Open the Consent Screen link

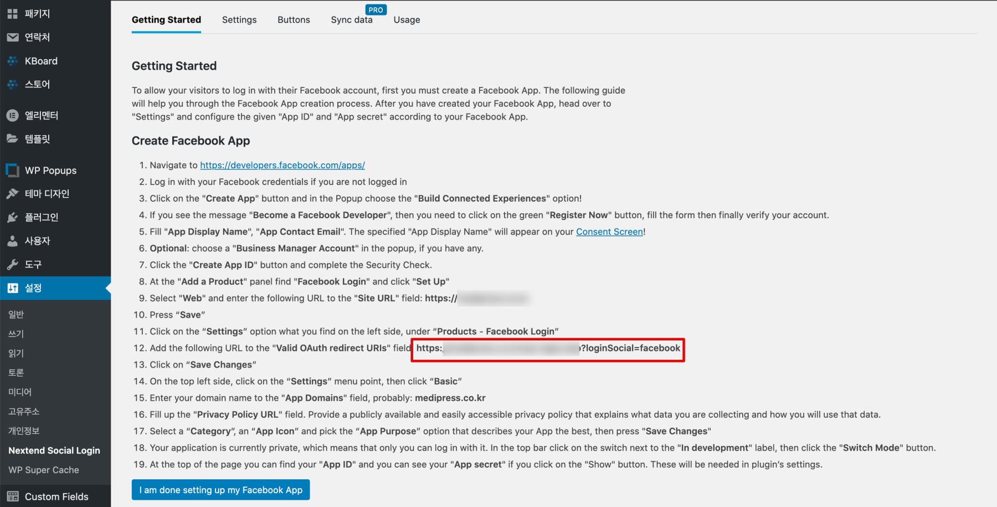tap(609, 231)
